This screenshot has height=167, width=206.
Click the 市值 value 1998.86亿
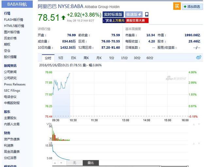point(192,35)
